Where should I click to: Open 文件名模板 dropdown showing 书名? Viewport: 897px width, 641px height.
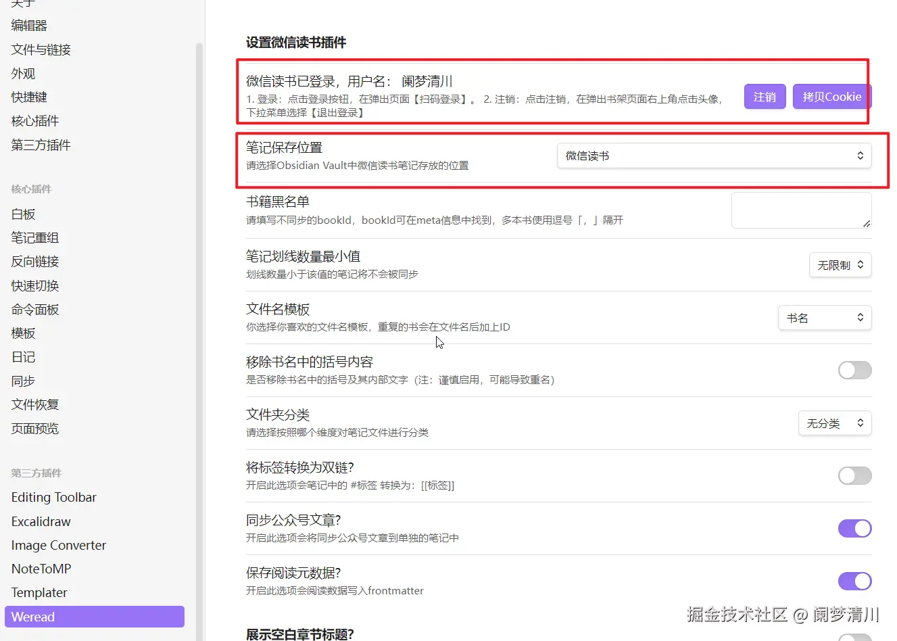tap(825, 318)
